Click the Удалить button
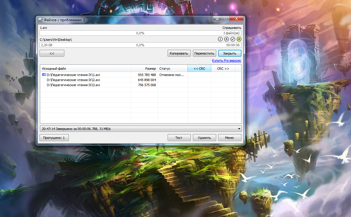351x217 pixels. [204, 138]
